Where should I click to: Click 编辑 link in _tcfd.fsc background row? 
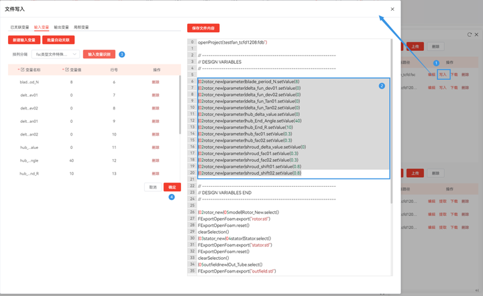click(x=431, y=75)
